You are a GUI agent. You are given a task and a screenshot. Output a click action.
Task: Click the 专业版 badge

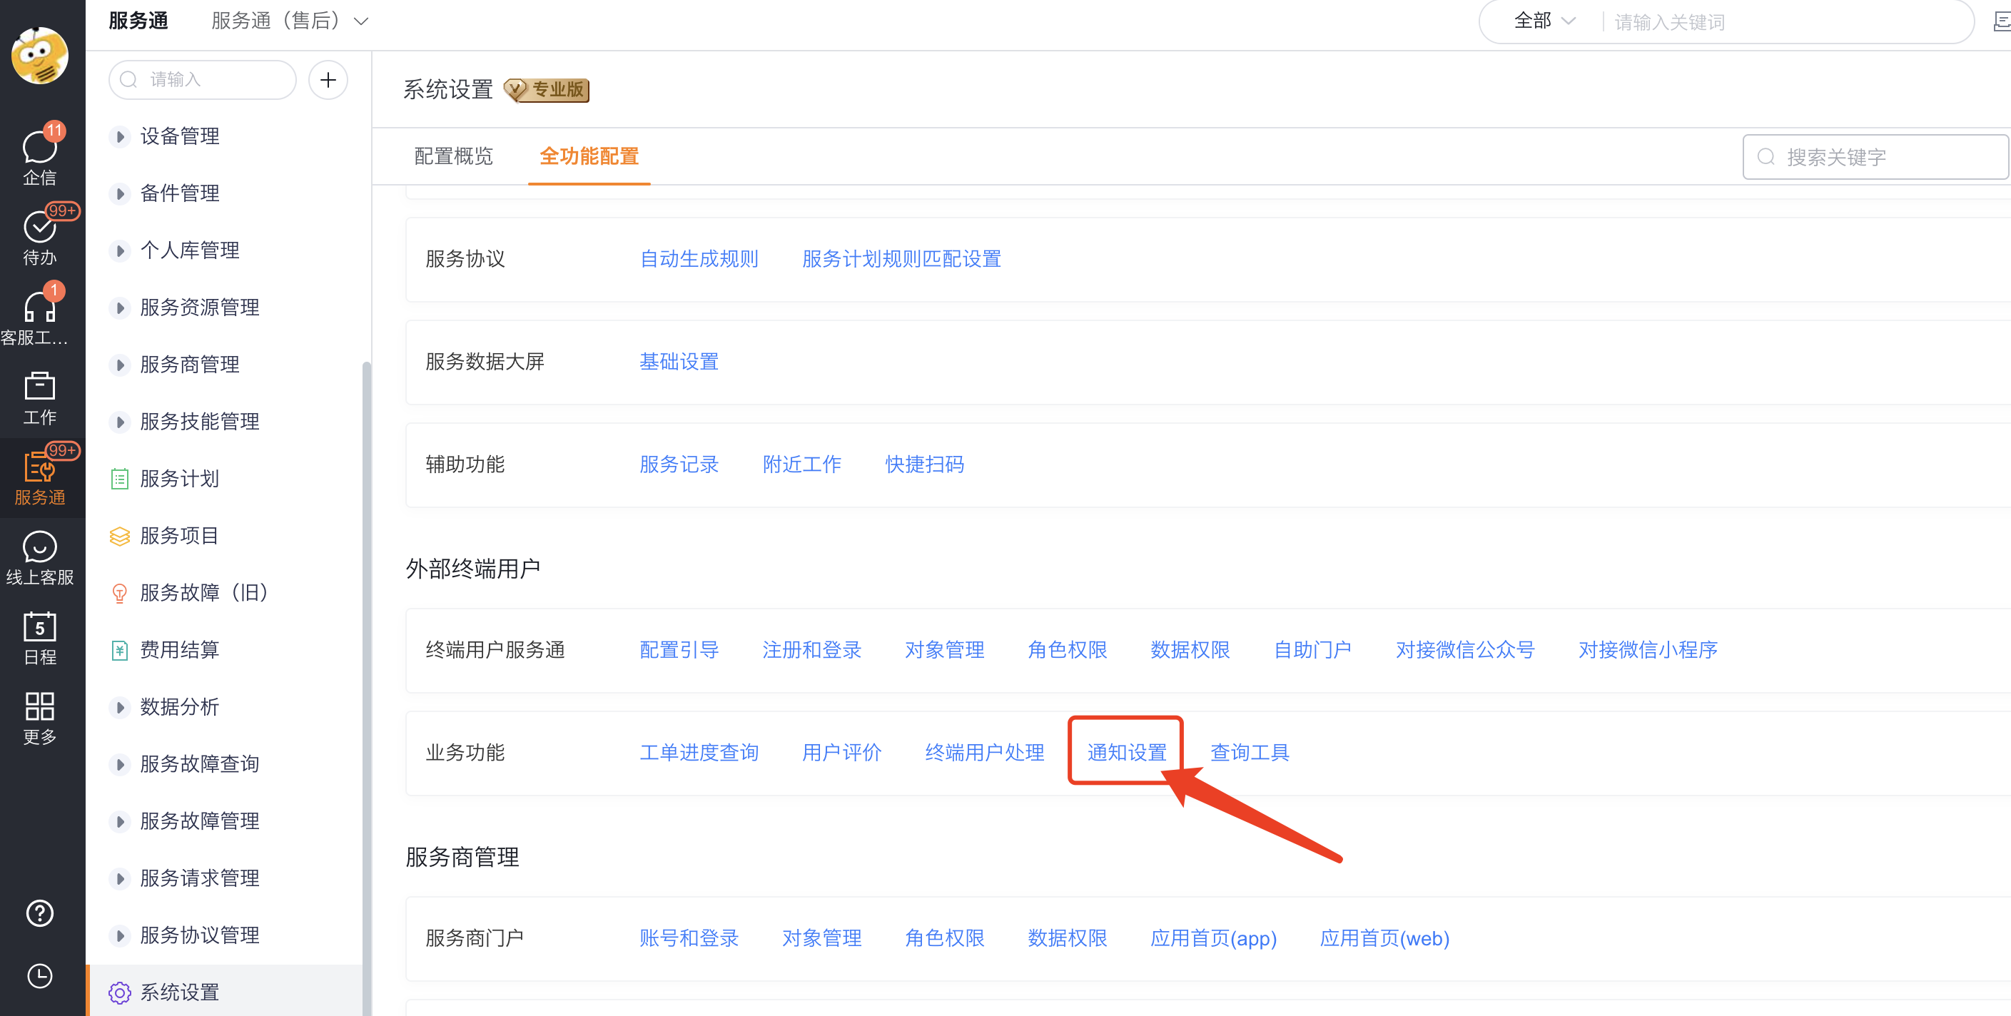546,90
